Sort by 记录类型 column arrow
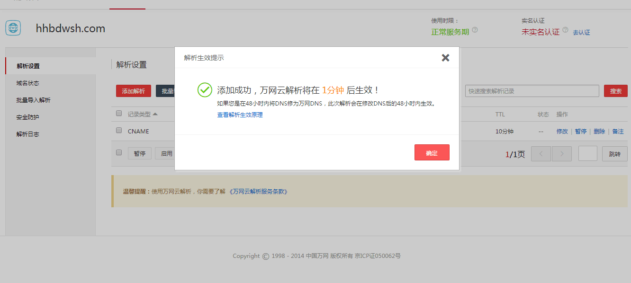The image size is (631, 283). coord(155,114)
